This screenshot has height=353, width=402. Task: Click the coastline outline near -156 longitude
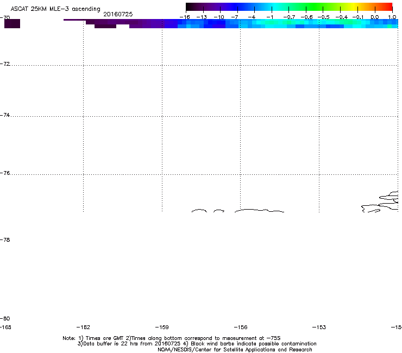(x=259, y=211)
